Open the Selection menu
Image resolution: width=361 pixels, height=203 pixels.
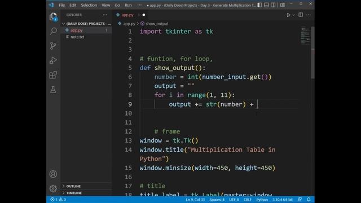(89, 5)
